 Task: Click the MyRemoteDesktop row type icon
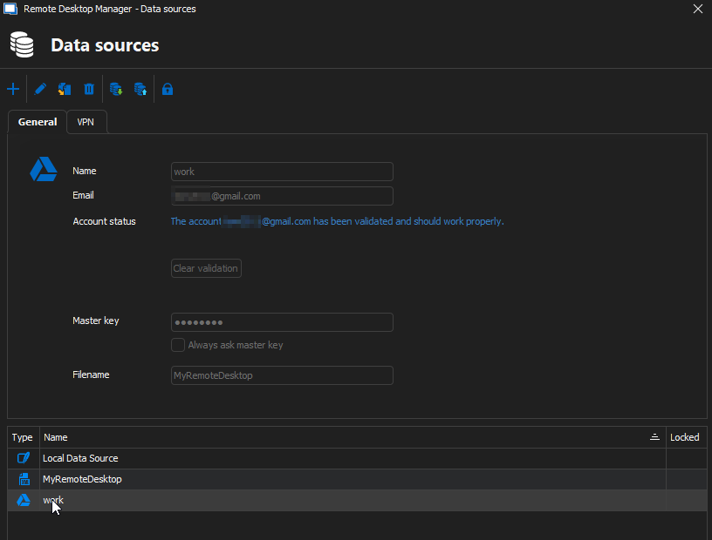[24, 479]
